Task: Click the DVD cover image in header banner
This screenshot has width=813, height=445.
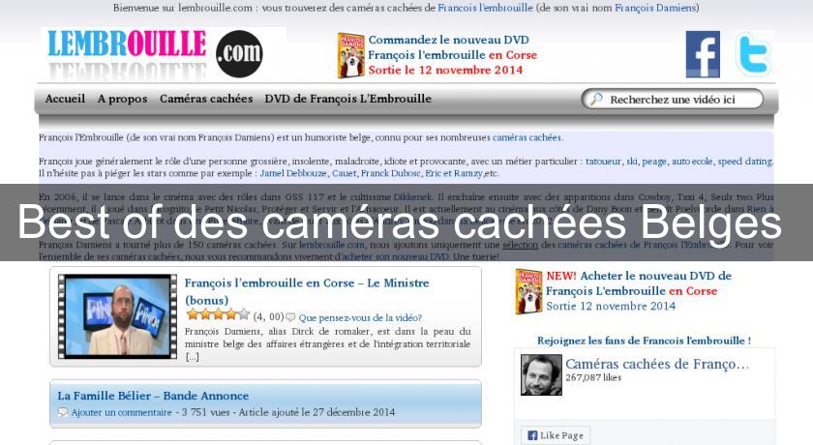Action: tap(351, 55)
